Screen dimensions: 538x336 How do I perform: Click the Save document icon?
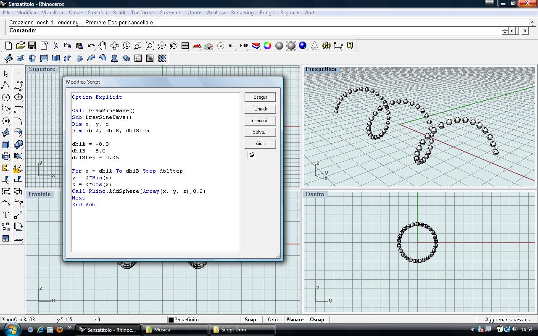[x=32, y=46]
